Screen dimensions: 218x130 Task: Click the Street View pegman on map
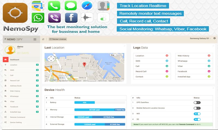tap(51, 67)
